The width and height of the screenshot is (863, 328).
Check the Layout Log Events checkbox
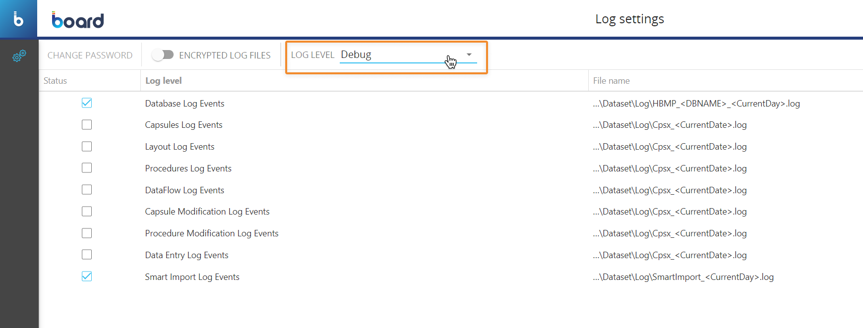click(87, 147)
